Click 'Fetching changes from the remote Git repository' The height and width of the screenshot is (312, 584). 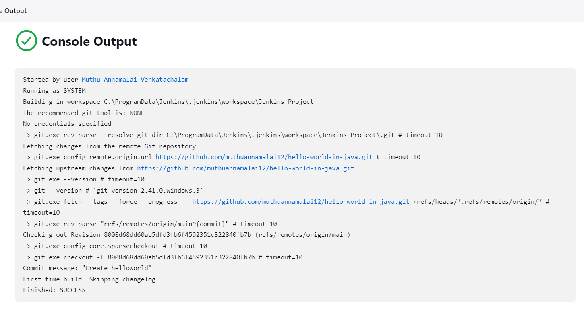(109, 146)
